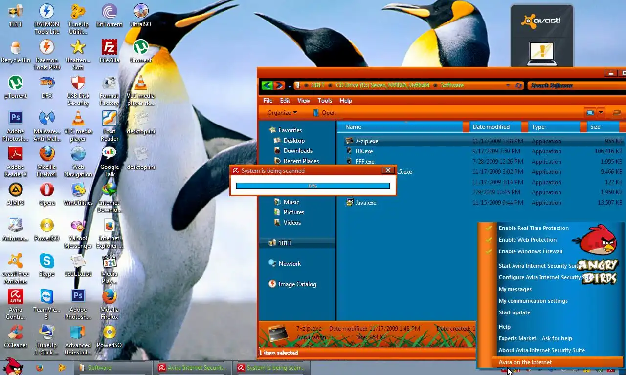Open the Organize dropdown
Screen dimensions: 626x375
pos(282,113)
